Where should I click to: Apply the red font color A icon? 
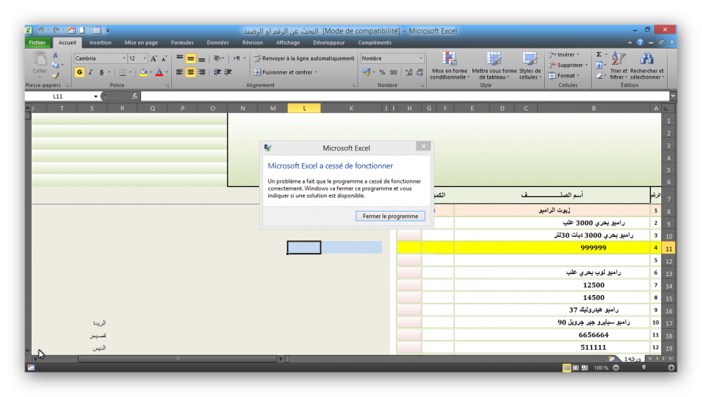point(159,72)
